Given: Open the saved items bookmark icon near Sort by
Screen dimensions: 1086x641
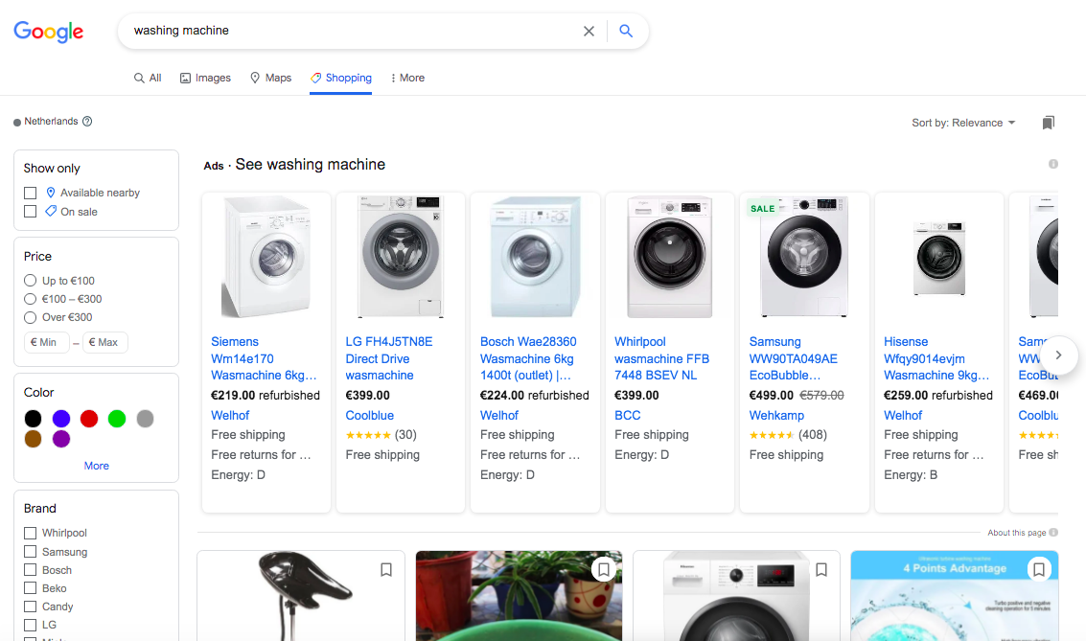Looking at the screenshot, I should [1048, 123].
